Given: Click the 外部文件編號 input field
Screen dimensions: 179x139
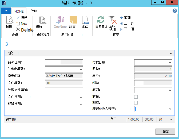Looking at the screenshot, I should 64,90.
